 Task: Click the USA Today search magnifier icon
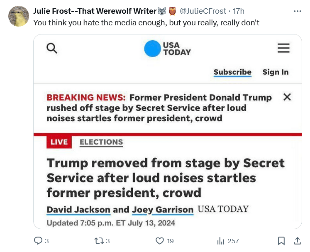[52, 49]
